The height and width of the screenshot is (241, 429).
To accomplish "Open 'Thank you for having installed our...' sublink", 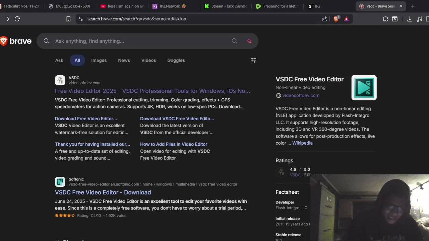I will click(93, 144).
